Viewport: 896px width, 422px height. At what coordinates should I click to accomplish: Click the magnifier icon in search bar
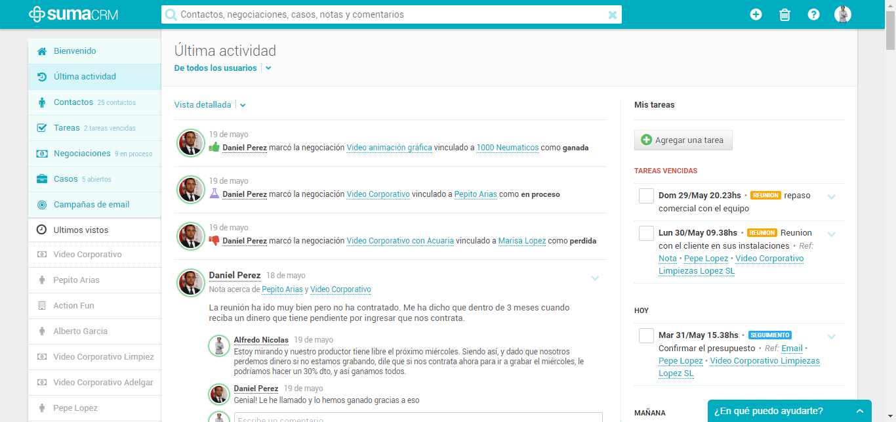point(171,14)
